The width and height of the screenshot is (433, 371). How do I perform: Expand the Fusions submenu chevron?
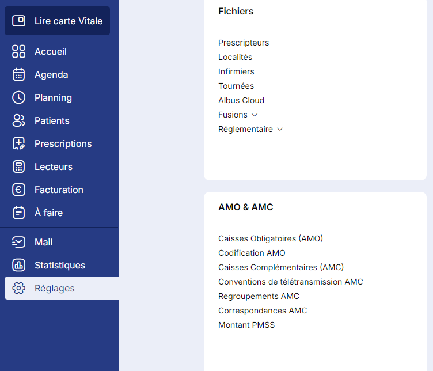[x=255, y=115]
